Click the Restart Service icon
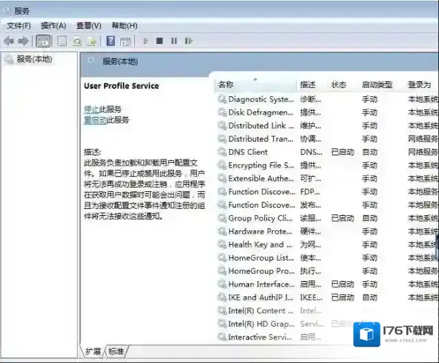 (189, 41)
